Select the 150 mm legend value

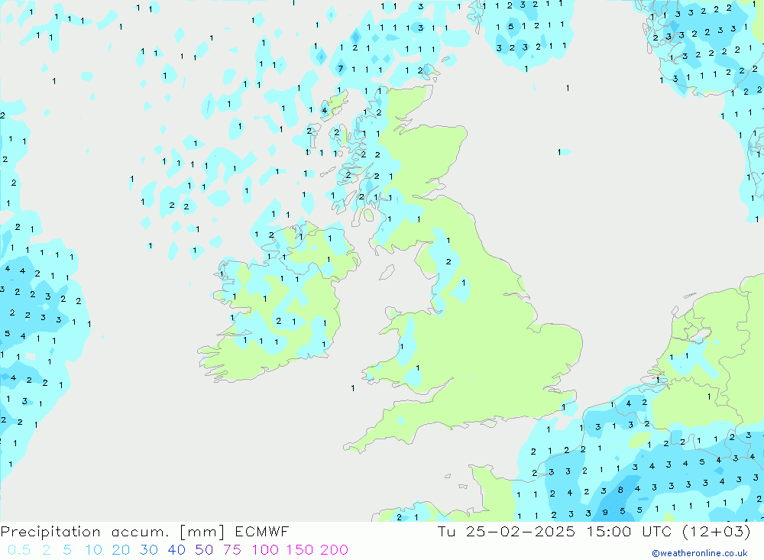click(x=299, y=550)
